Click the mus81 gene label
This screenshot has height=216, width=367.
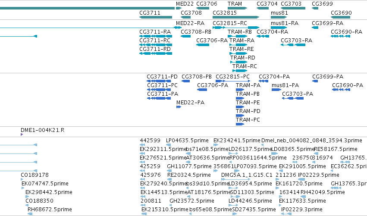[279, 13]
